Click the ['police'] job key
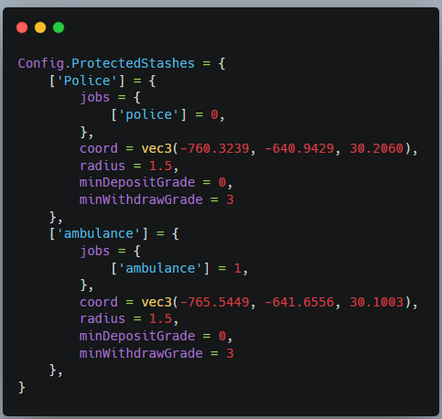Image resolution: width=442 pixels, height=419 pixels. coord(149,114)
